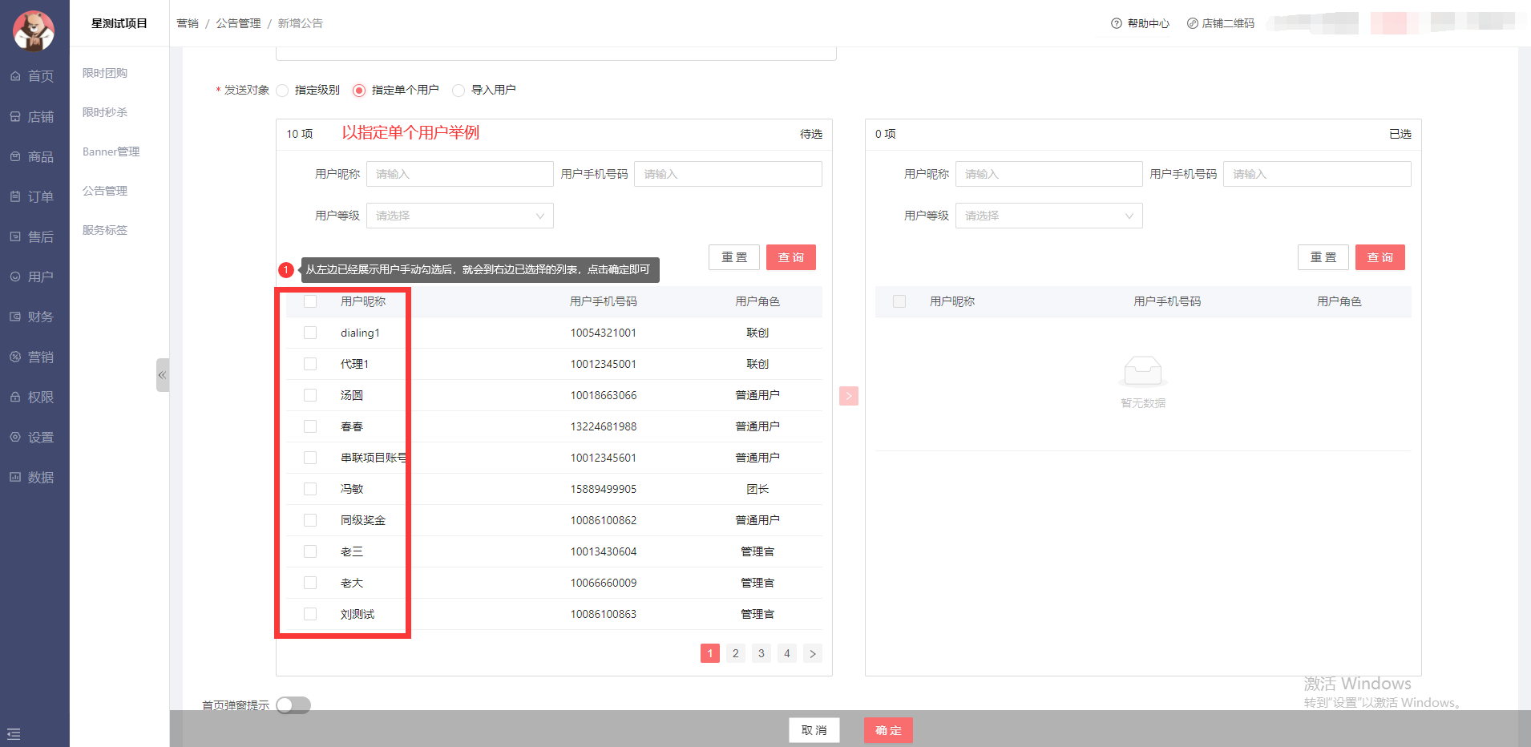The height and width of the screenshot is (747, 1531).
Task: Open the finance (财务) sidebar icon
Action: click(15, 317)
